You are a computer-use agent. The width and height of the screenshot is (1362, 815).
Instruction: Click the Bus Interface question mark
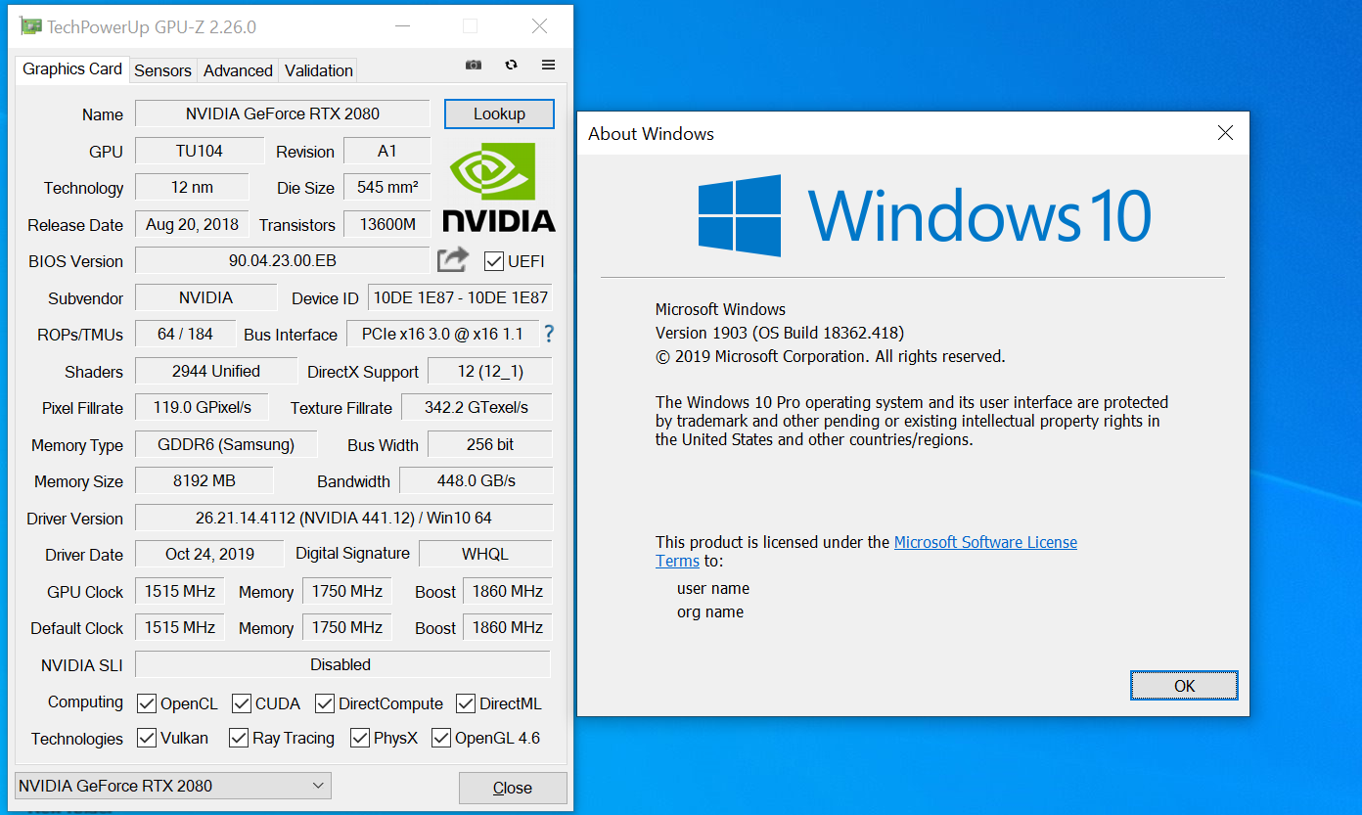click(549, 334)
